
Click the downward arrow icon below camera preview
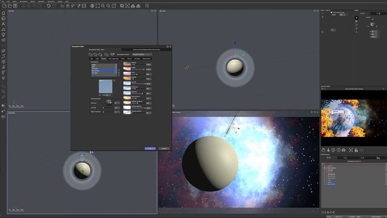pos(328,150)
